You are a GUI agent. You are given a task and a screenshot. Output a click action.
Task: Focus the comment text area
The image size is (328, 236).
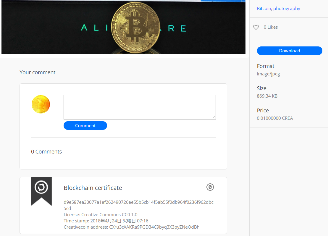point(140,107)
